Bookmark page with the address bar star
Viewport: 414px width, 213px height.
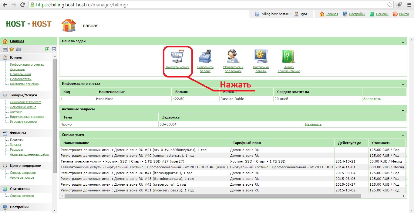coord(389,5)
